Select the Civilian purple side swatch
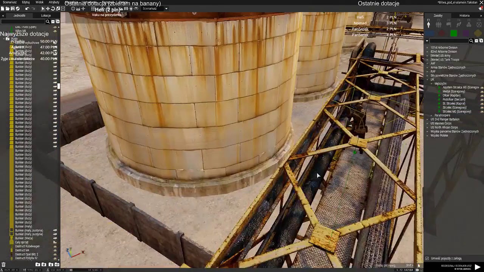This screenshot has width=484, height=272. pyautogui.click(x=466, y=33)
